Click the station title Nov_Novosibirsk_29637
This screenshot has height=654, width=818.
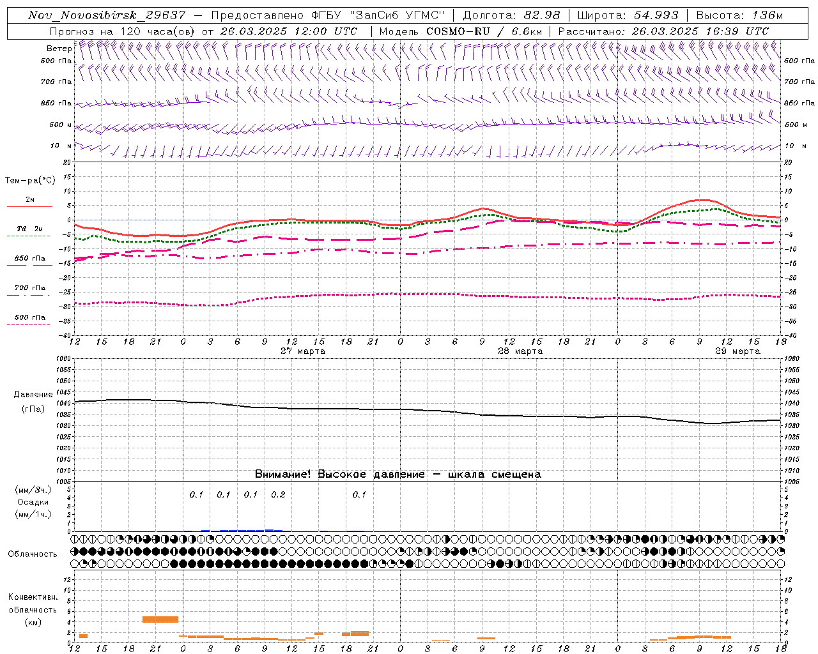(x=107, y=15)
